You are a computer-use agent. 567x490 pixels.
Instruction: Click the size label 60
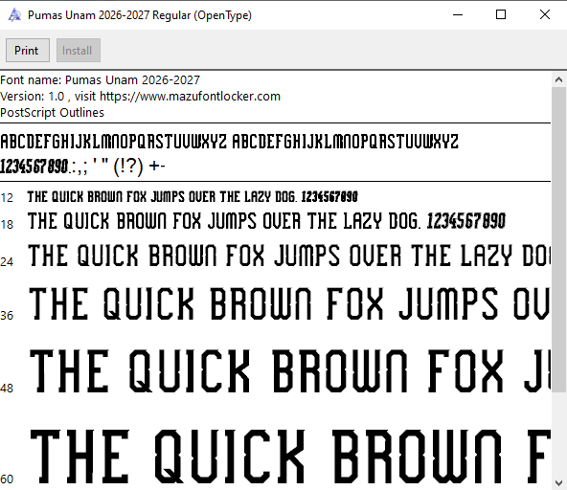pos(7,479)
